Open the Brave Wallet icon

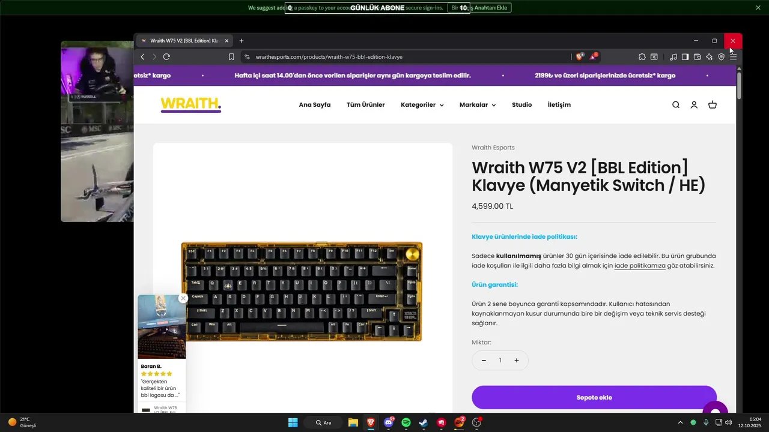(697, 57)
